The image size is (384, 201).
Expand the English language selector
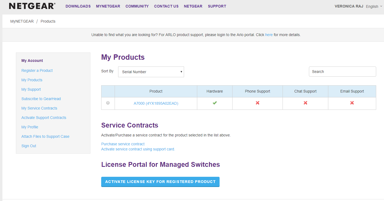(374, 6)
